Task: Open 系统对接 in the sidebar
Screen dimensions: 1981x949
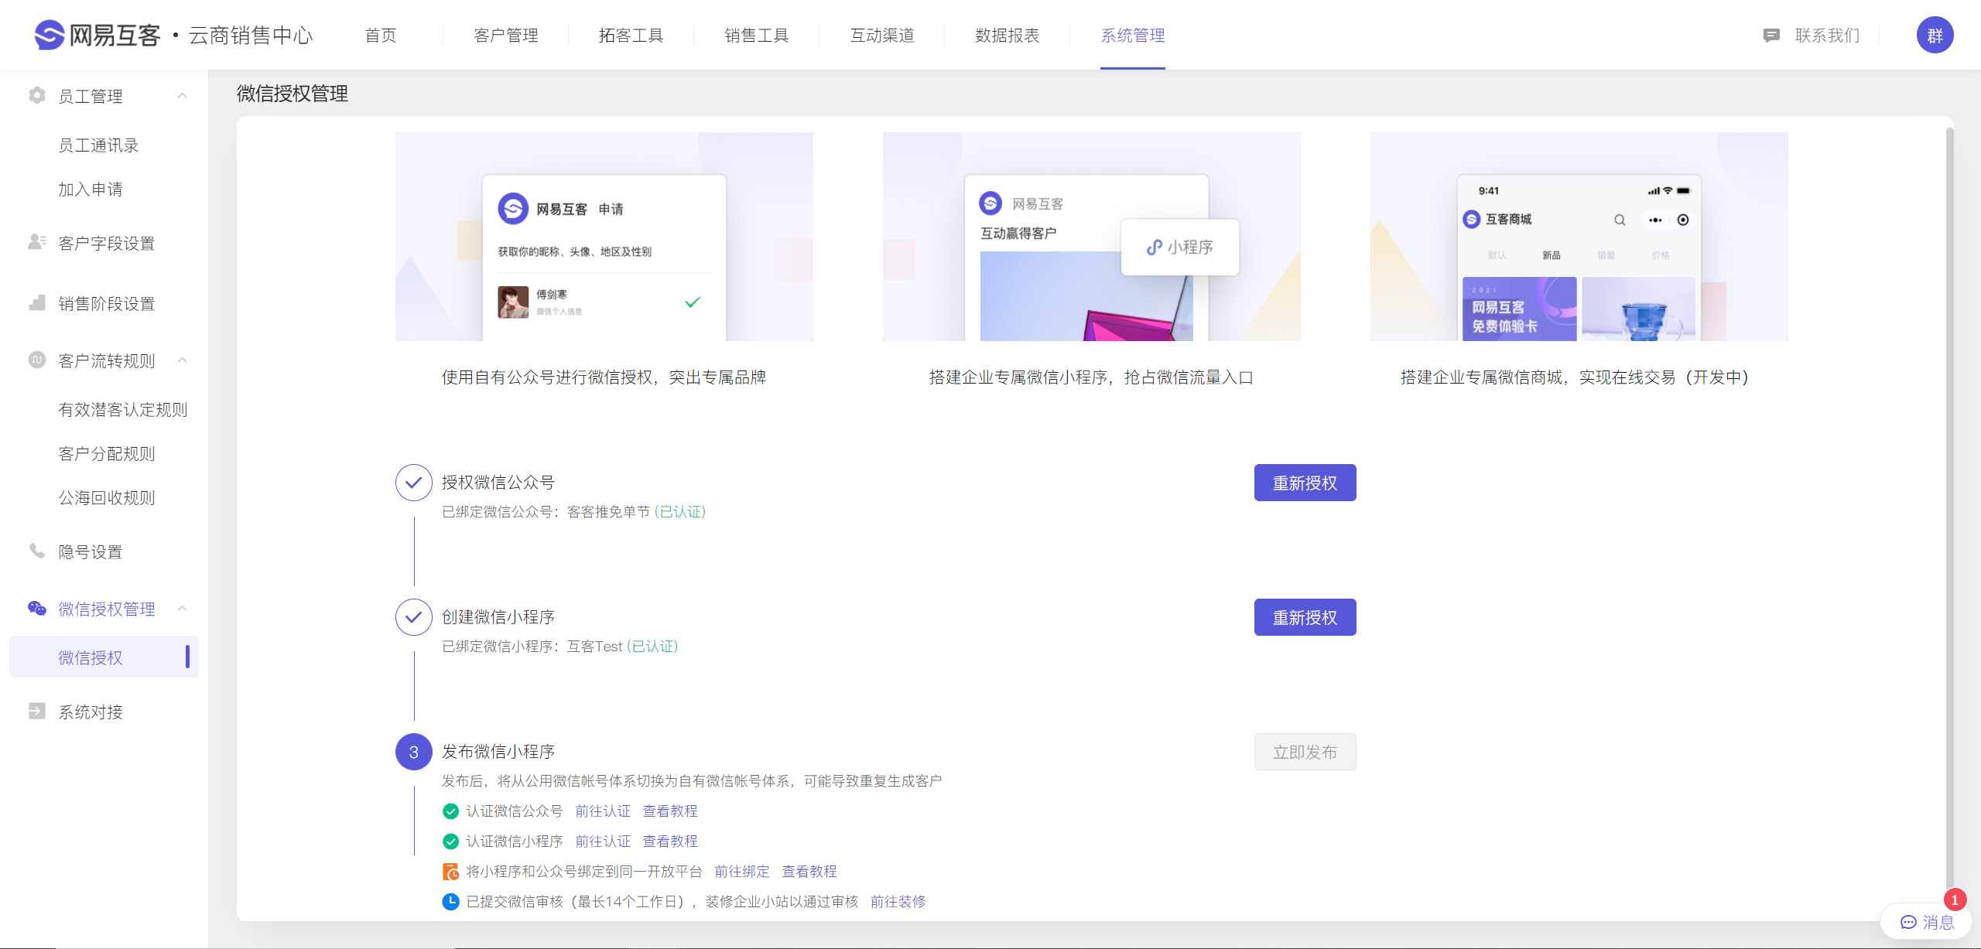Action: pyautogui.click(x=91, y=712)
